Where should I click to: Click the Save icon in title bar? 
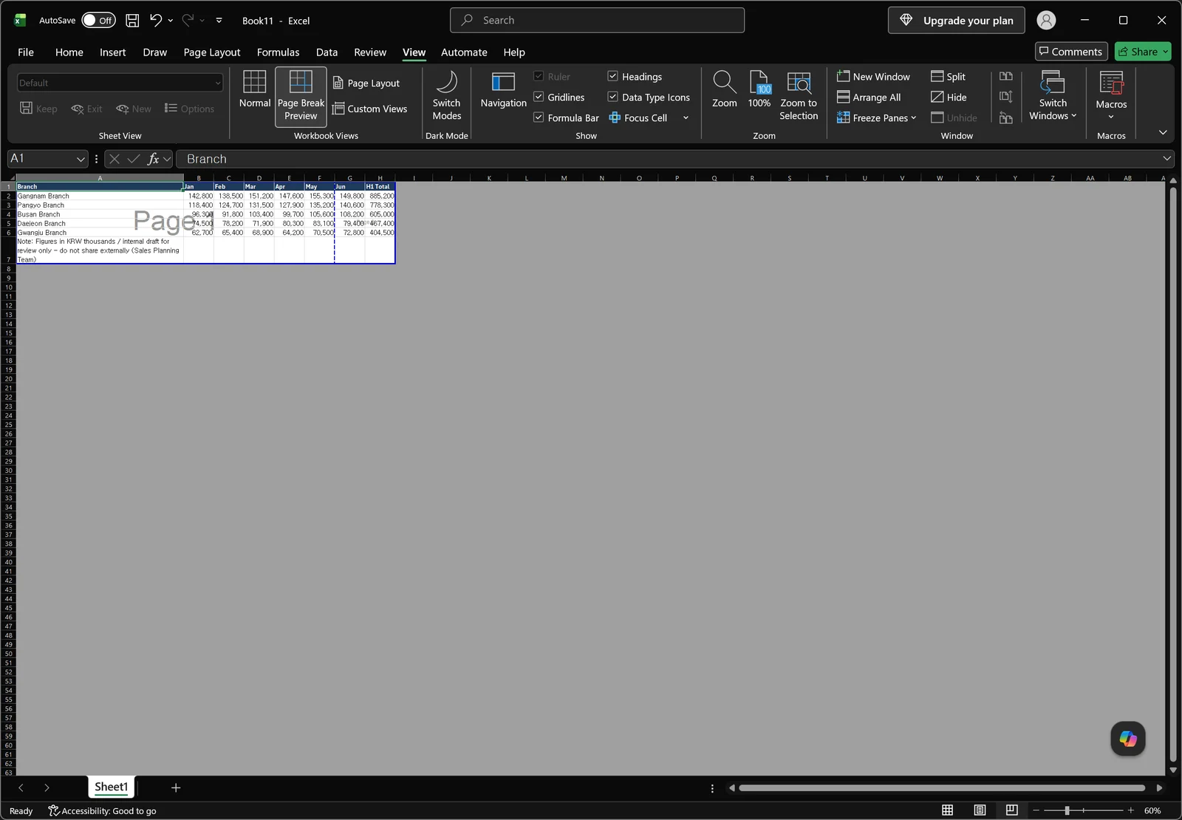(x=132, y=21)
